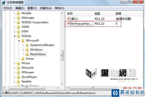
Task: Click the tree pane horizontal scroll left arrow
Action: [x=4, y=88]
